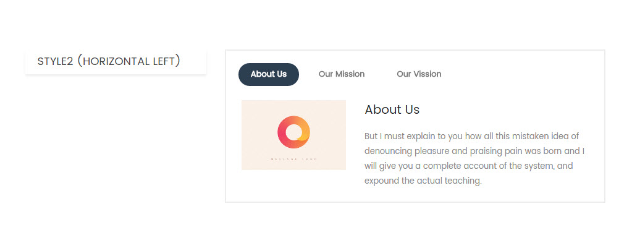Click the About Us content heading
Screen dimensions: 632x248
pos(392,109)
